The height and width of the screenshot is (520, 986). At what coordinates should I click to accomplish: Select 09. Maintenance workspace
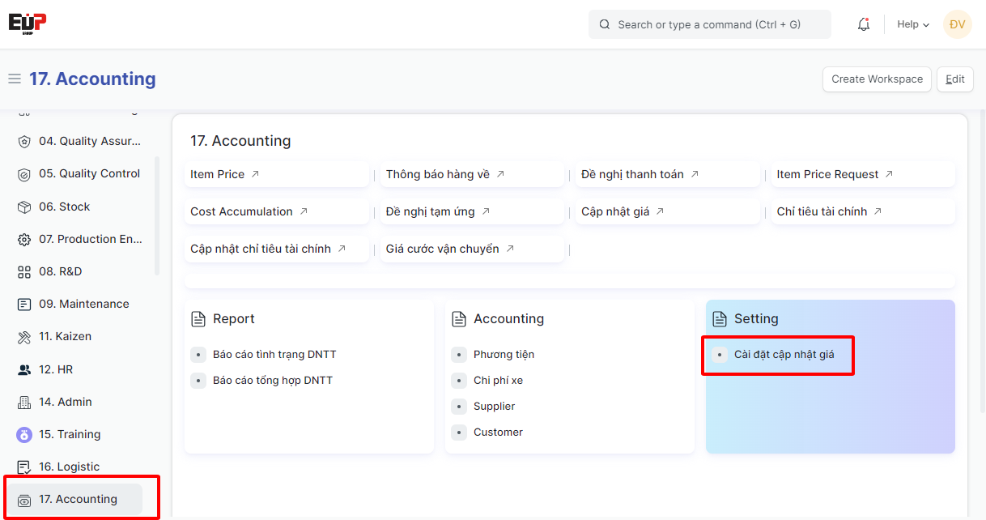coord(83,304)
